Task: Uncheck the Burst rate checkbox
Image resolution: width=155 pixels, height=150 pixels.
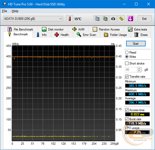Action: (x=127, y=119)
